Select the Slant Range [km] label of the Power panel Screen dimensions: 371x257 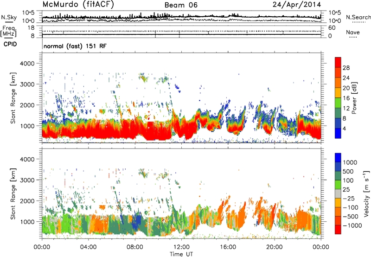[x=13, y=98]
